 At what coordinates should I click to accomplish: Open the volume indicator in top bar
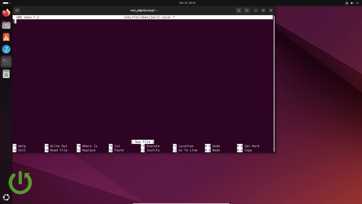click(352, 3)
